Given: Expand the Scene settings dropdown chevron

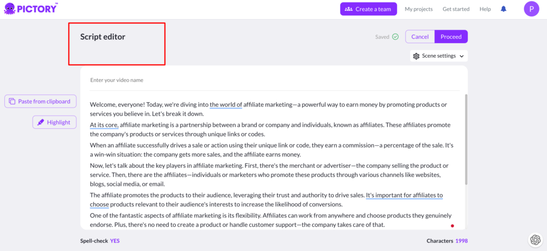Looking at the screenshot, I should point(462,56).
